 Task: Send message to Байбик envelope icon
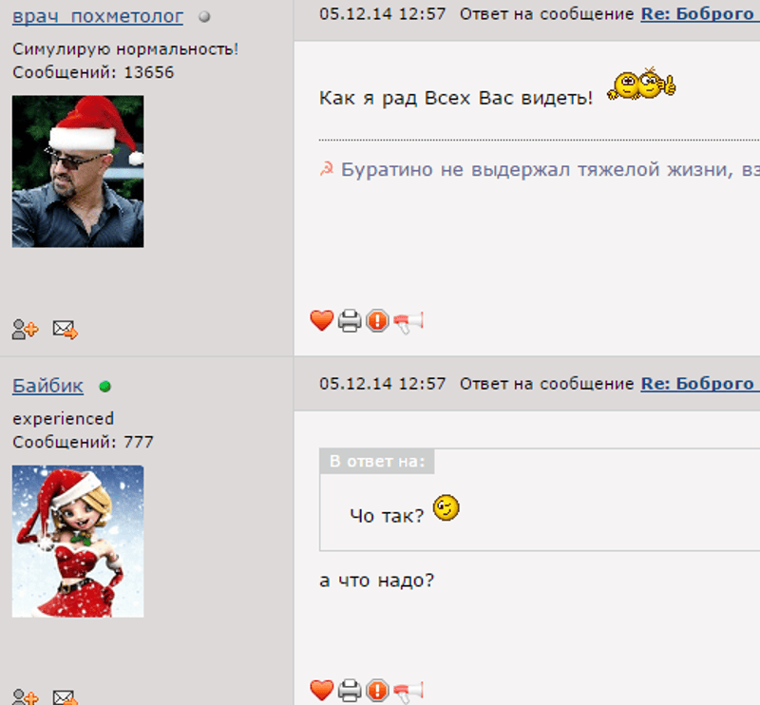66,696
